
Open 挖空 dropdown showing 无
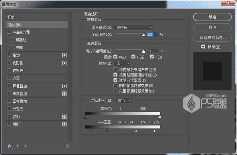[x=122, y=63]
